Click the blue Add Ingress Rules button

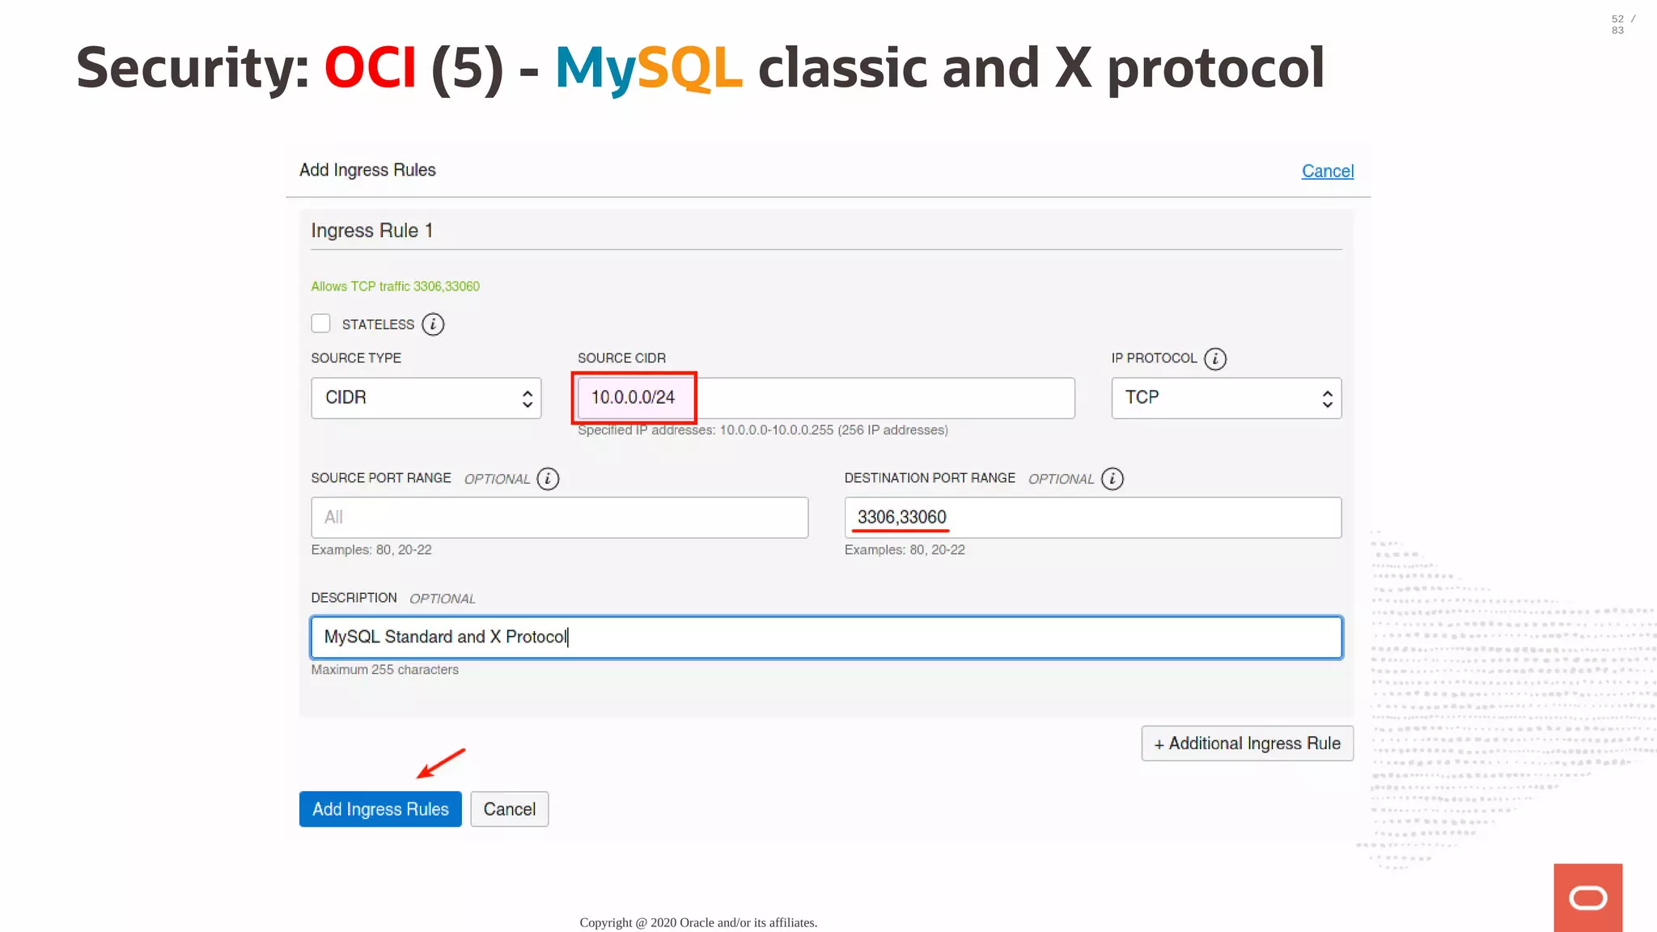[380, 809]
